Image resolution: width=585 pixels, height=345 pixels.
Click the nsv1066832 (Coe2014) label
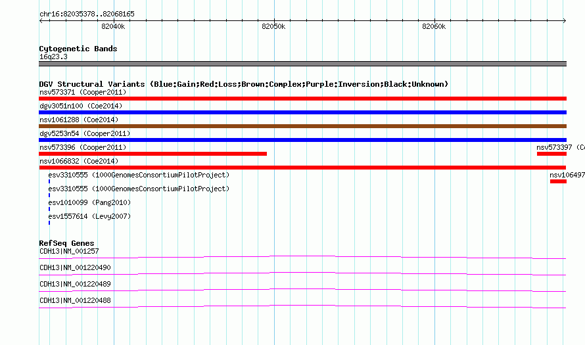[x=79, y=161]
